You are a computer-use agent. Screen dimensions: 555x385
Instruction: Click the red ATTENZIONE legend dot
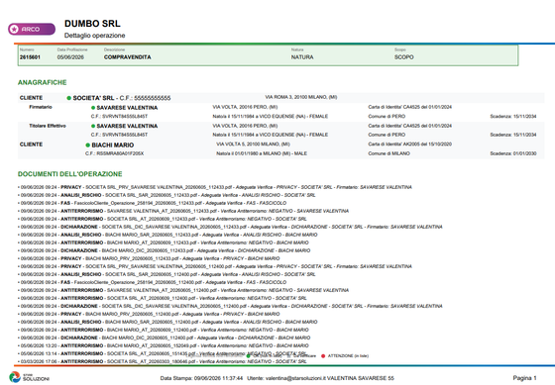[323, 356]
